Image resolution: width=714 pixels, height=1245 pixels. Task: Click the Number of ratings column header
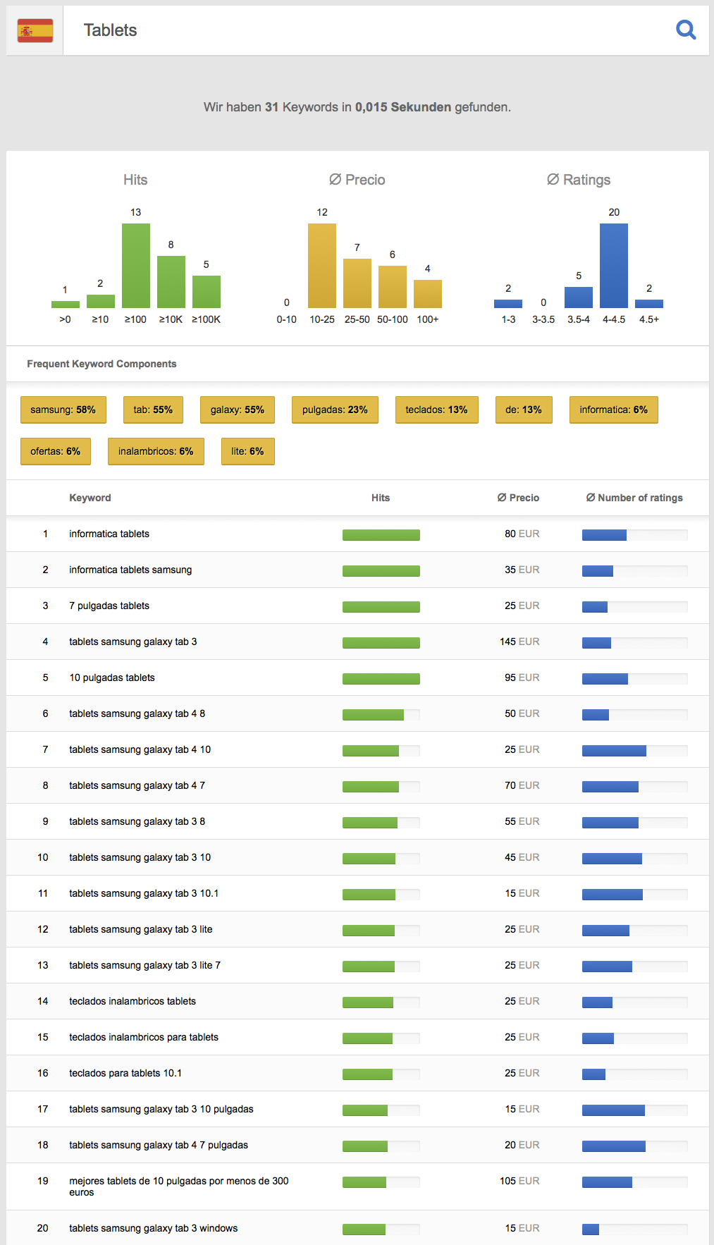tap(634, 498)
